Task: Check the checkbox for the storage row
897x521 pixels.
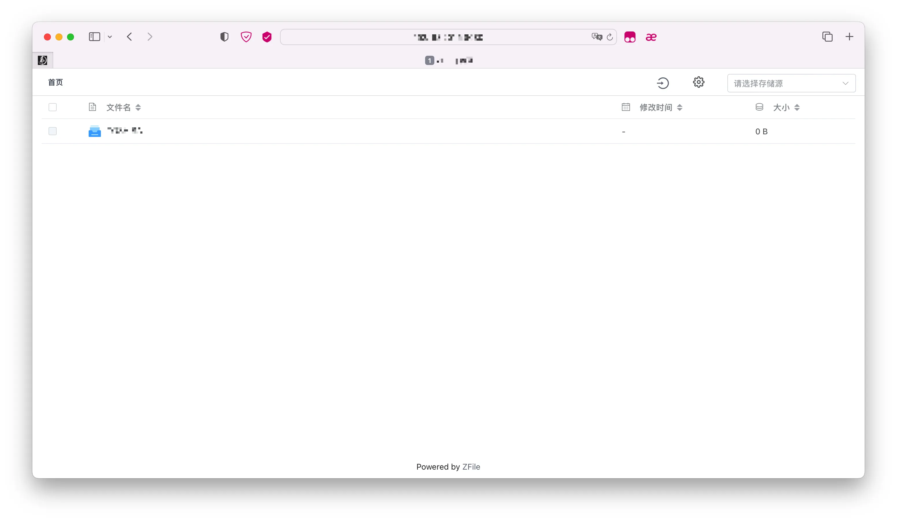Action: (53, 131)
